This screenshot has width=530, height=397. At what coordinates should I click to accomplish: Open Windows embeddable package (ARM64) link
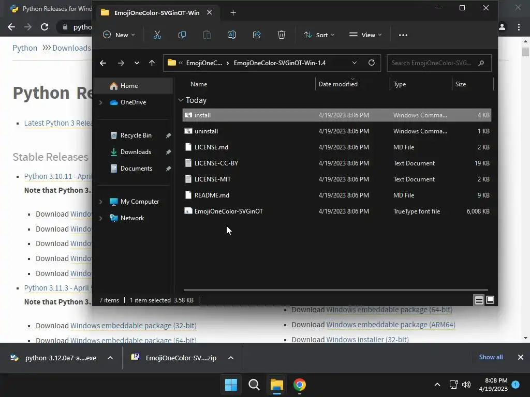tap(390, 325)
